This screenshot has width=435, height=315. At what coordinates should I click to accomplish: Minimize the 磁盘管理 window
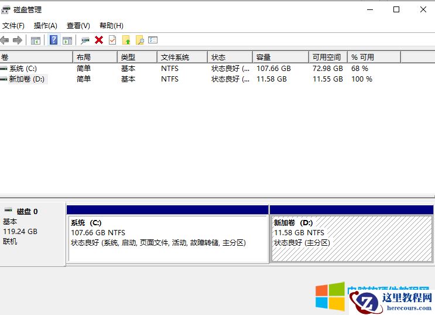pyautogui.click(x=370, y=10)
